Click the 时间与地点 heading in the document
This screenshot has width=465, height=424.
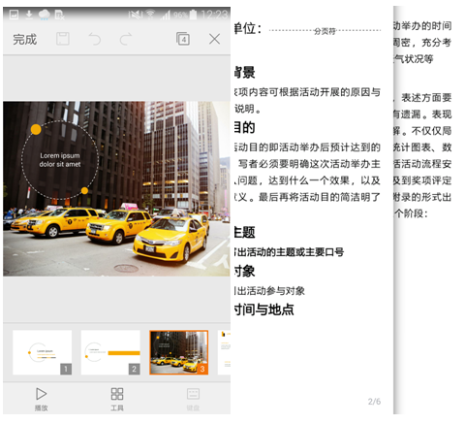[263, 310]
